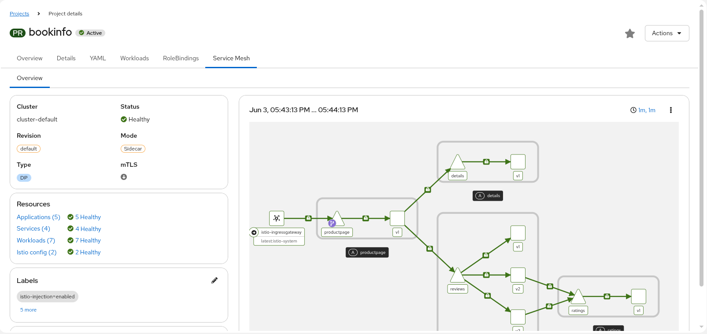This screenshot has height=334, width=707.
Task: Click the mTLS down-arrow status icon
Action: coord(124,177)
